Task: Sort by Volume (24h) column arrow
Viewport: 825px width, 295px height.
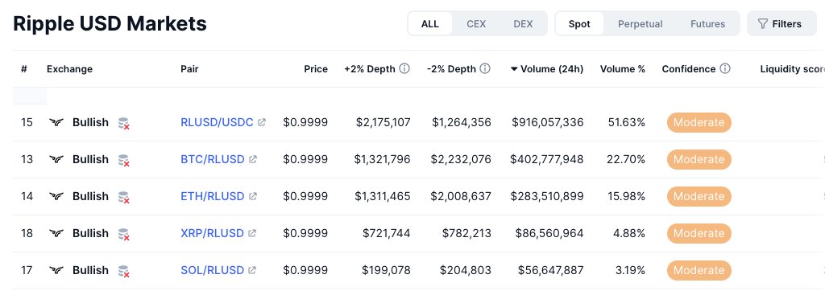Action: pos(514,69)
